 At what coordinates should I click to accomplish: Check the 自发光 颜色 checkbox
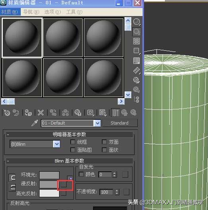[x=81, y=174]
